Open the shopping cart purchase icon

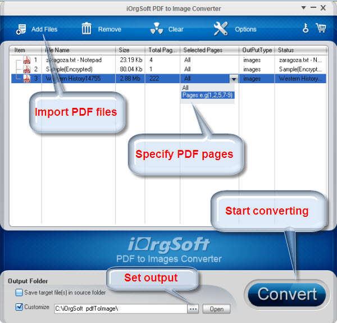pos(321,28)
